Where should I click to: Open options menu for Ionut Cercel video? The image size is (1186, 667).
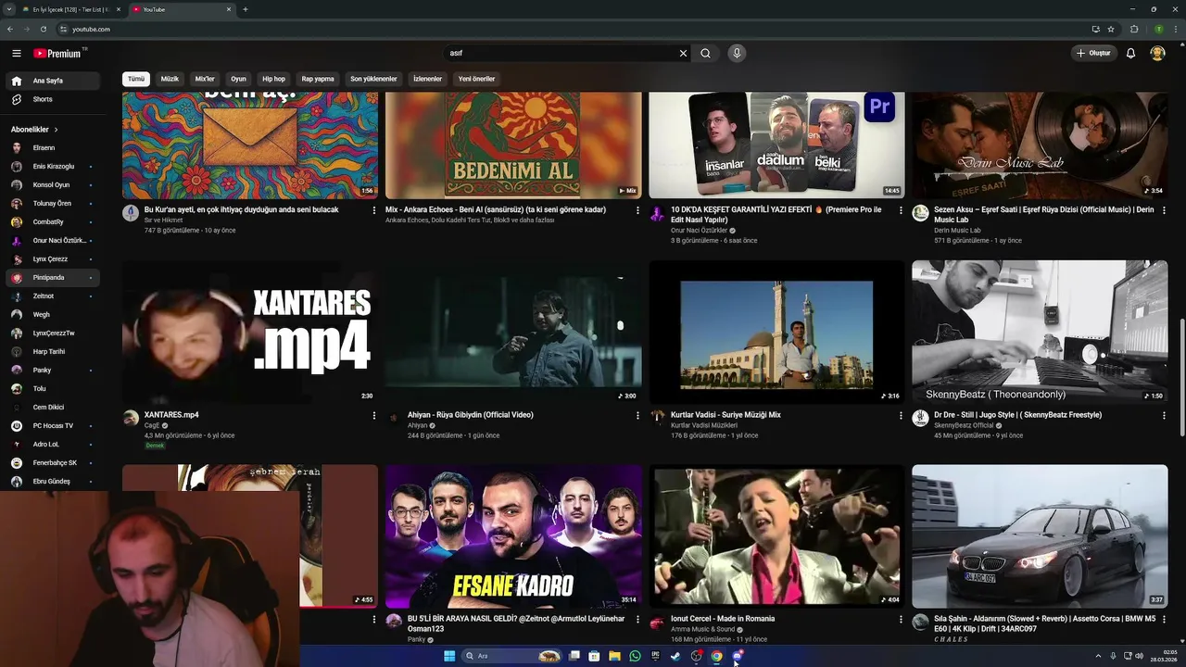click(x=901, y=619)
